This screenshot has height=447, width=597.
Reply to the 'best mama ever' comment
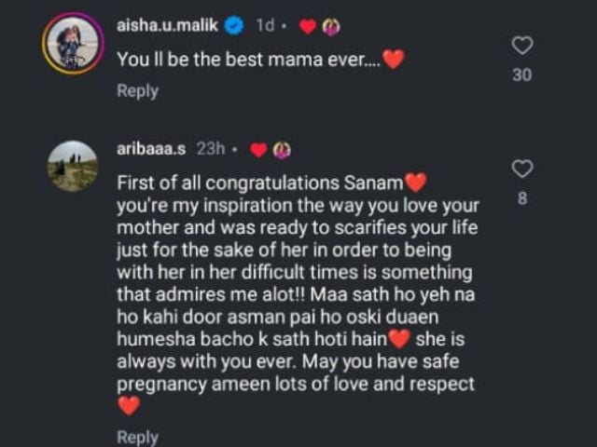point(137,91)
